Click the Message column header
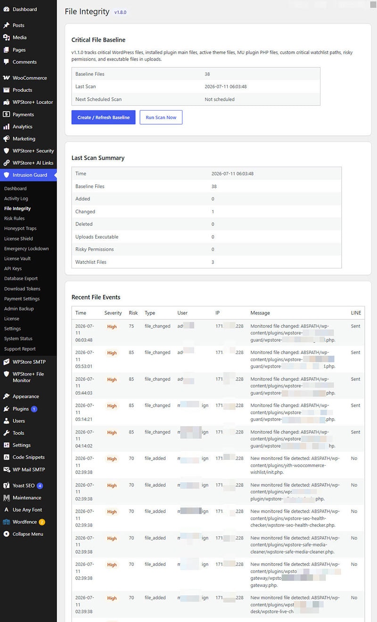Screen dimensions: 377x622 point(260,313)
